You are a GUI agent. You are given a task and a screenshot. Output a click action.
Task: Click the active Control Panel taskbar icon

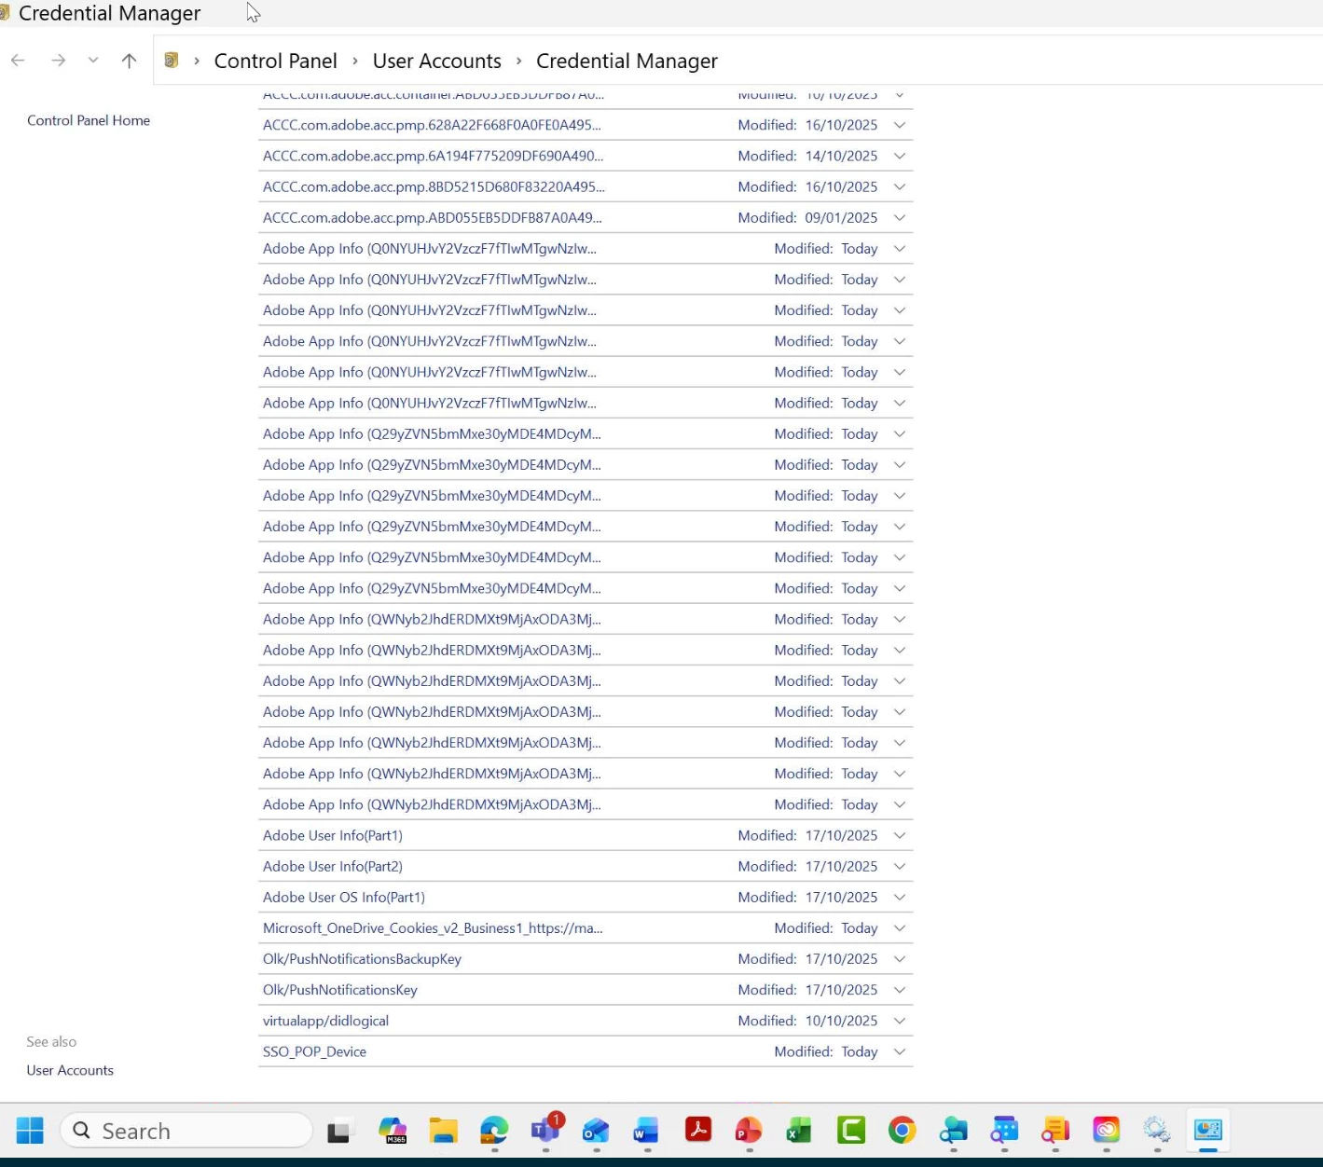tap(1208, 1131)
